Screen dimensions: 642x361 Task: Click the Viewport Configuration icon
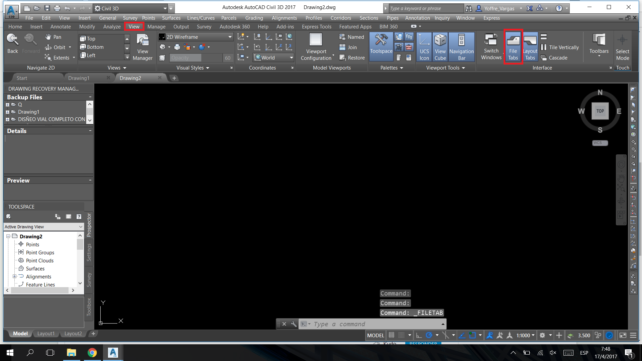pyautogui.click(x=316, y=46)
